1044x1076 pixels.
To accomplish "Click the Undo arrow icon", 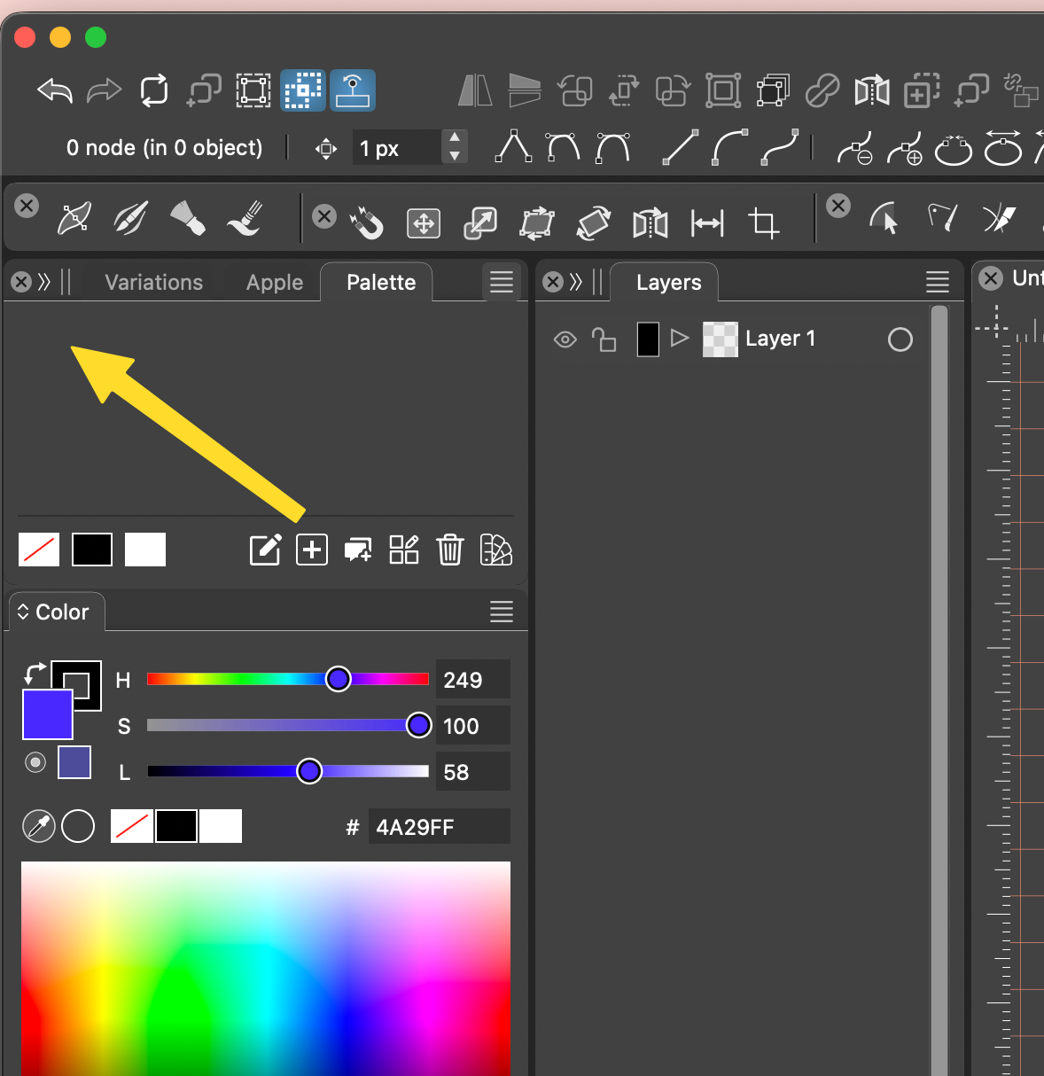I will (55, 90).
